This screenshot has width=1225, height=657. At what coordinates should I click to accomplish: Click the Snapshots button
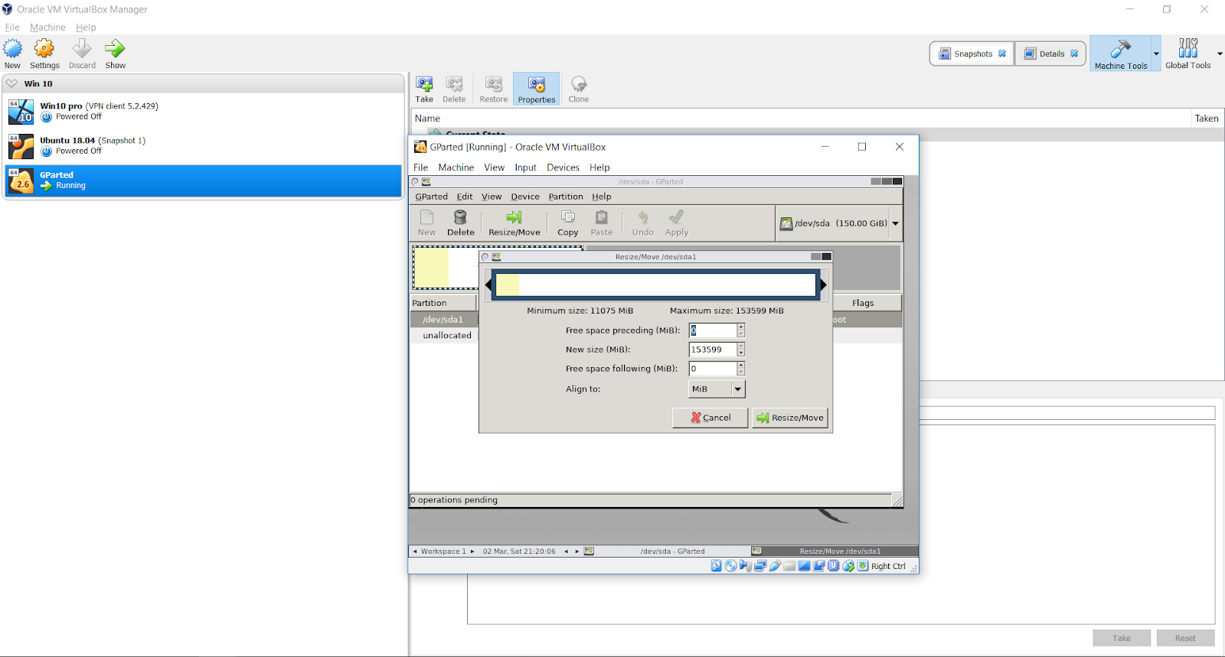[972, 54]
